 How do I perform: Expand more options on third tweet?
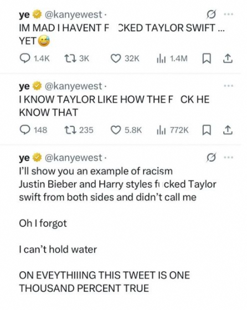228,158
